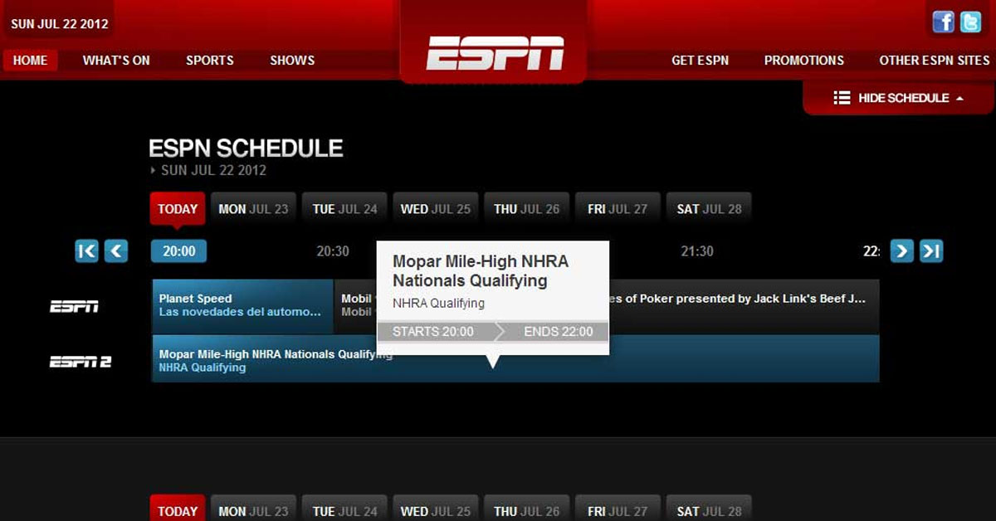Select SAT JUL 28 in the bottom tab row
This screenshot has height=521, width=996.
point(709,510)
